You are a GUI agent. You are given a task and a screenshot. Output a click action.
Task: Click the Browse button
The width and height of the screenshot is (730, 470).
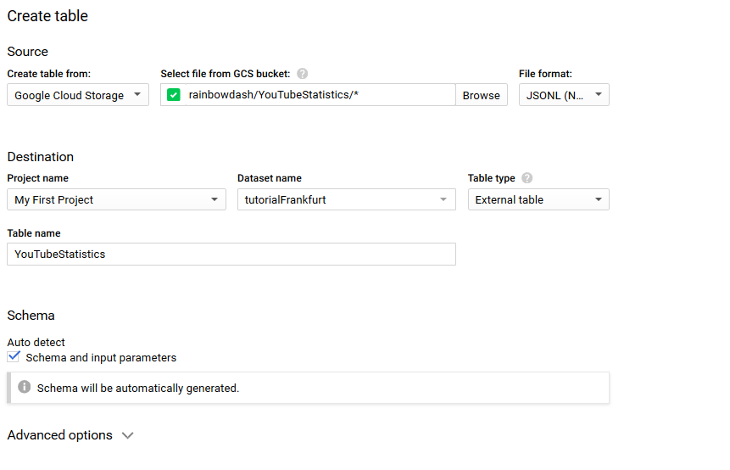(x=481, y=95)
